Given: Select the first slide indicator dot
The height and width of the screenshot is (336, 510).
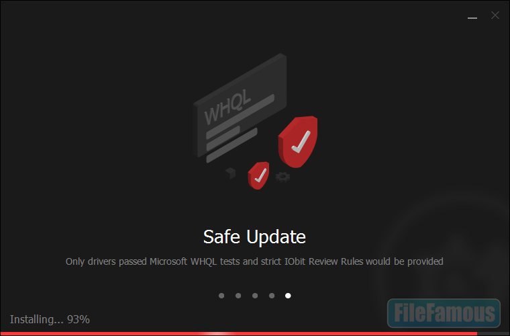Looking at the screenshot, I should 221,296.
